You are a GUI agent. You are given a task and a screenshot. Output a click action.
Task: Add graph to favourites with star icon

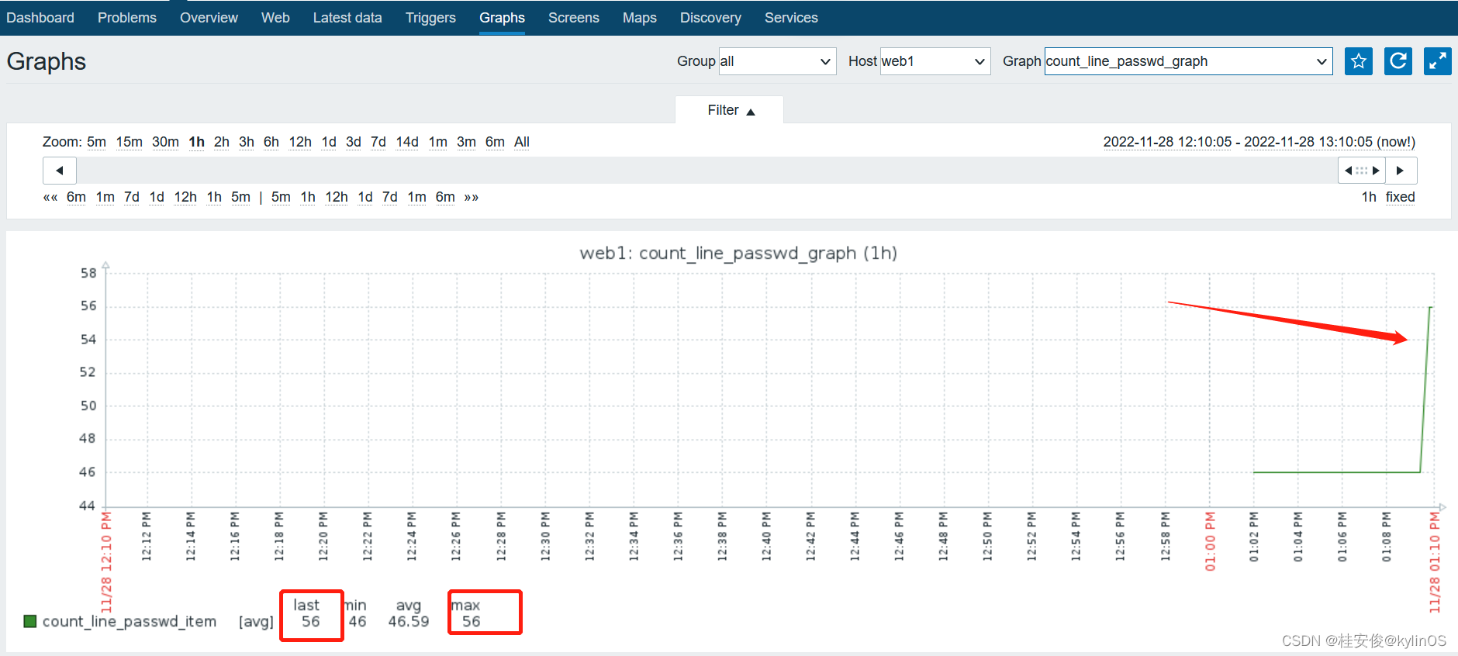pos(1358,61)
